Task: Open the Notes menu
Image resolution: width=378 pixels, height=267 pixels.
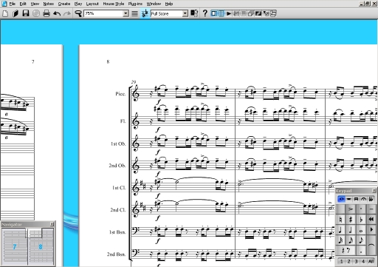Action: [49, 4]
